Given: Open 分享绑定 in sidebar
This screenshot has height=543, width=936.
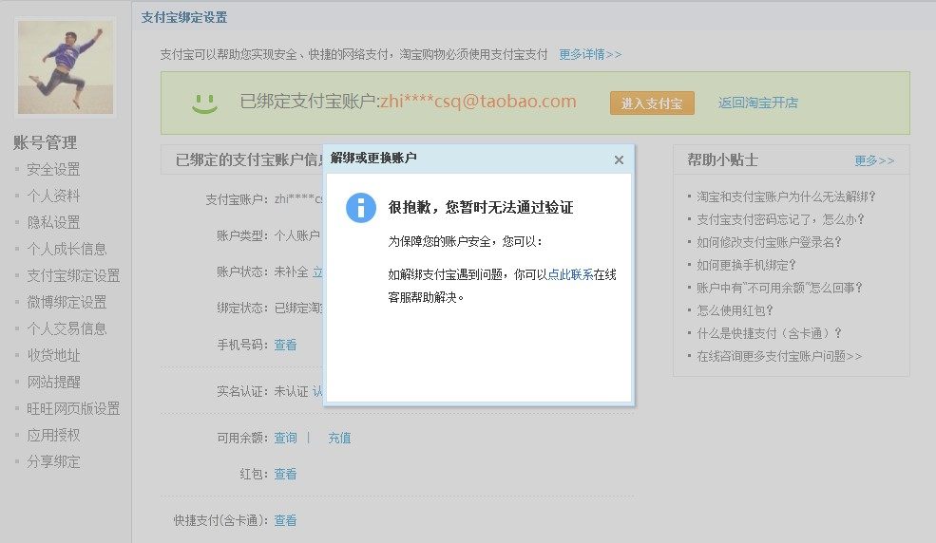Looking at the screenshot, I should click(x=53, y=461).
